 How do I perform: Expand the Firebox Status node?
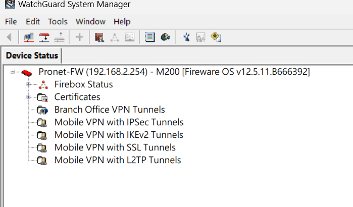pyautogui.click(x=28, y=84)
